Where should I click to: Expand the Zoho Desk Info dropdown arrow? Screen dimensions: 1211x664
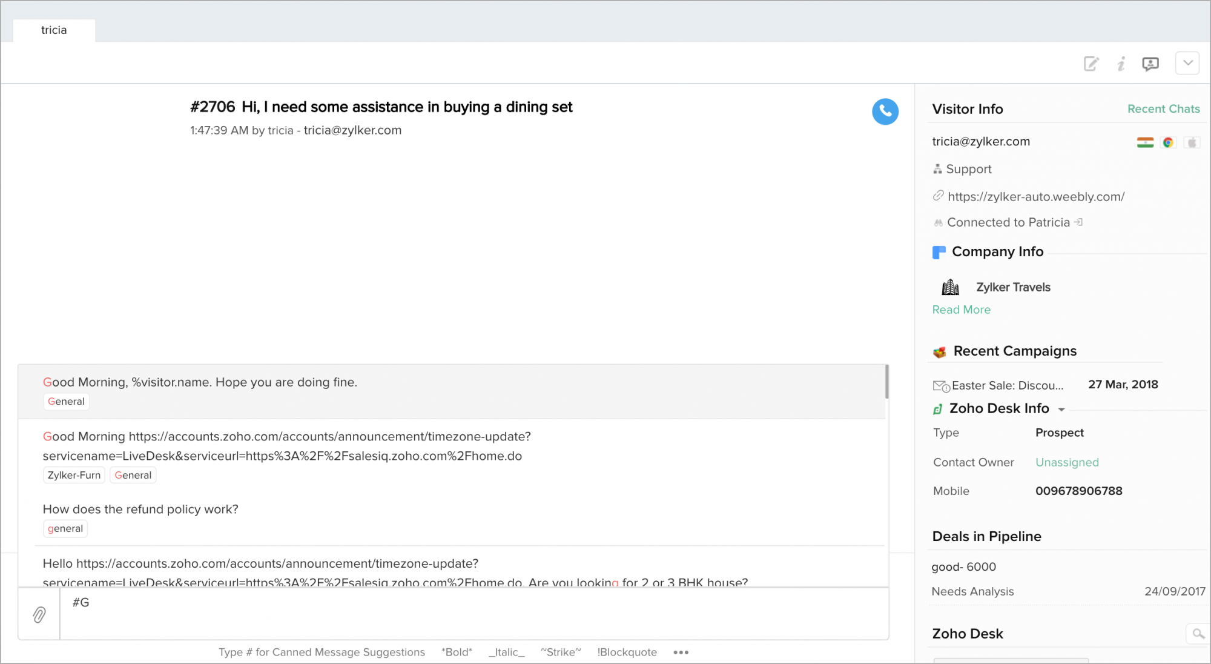click(x=1061, y=410)
